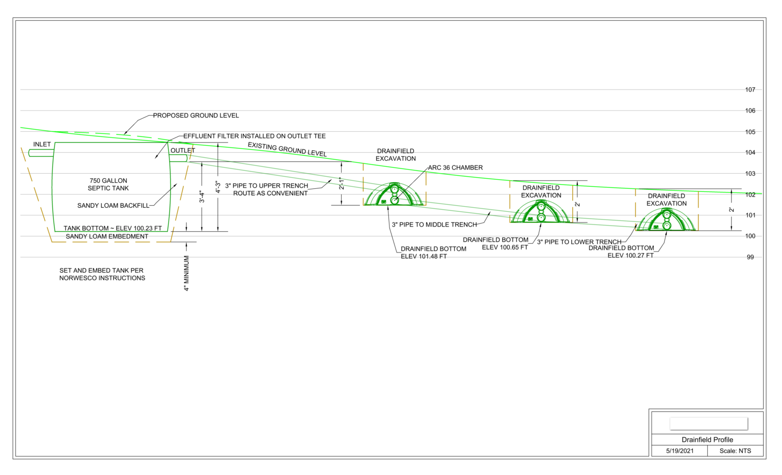
Task: Select the 3'-4" vertical dimension line
Action: tap(202, 196)
